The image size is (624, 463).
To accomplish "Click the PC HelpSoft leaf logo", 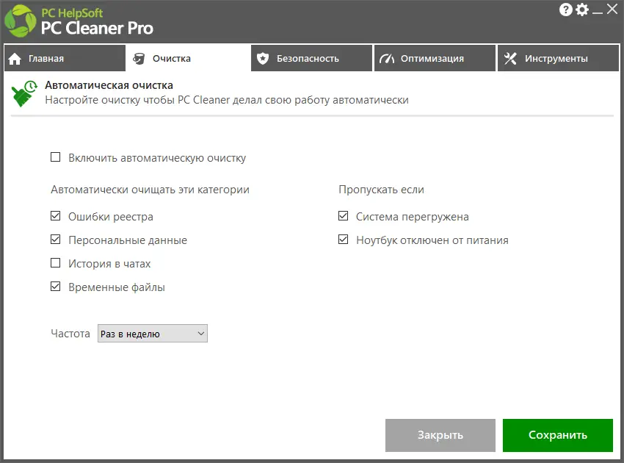I will (21, 21).
